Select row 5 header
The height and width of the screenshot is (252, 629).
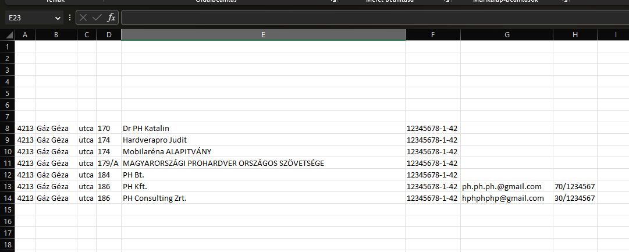click(8, 93)
